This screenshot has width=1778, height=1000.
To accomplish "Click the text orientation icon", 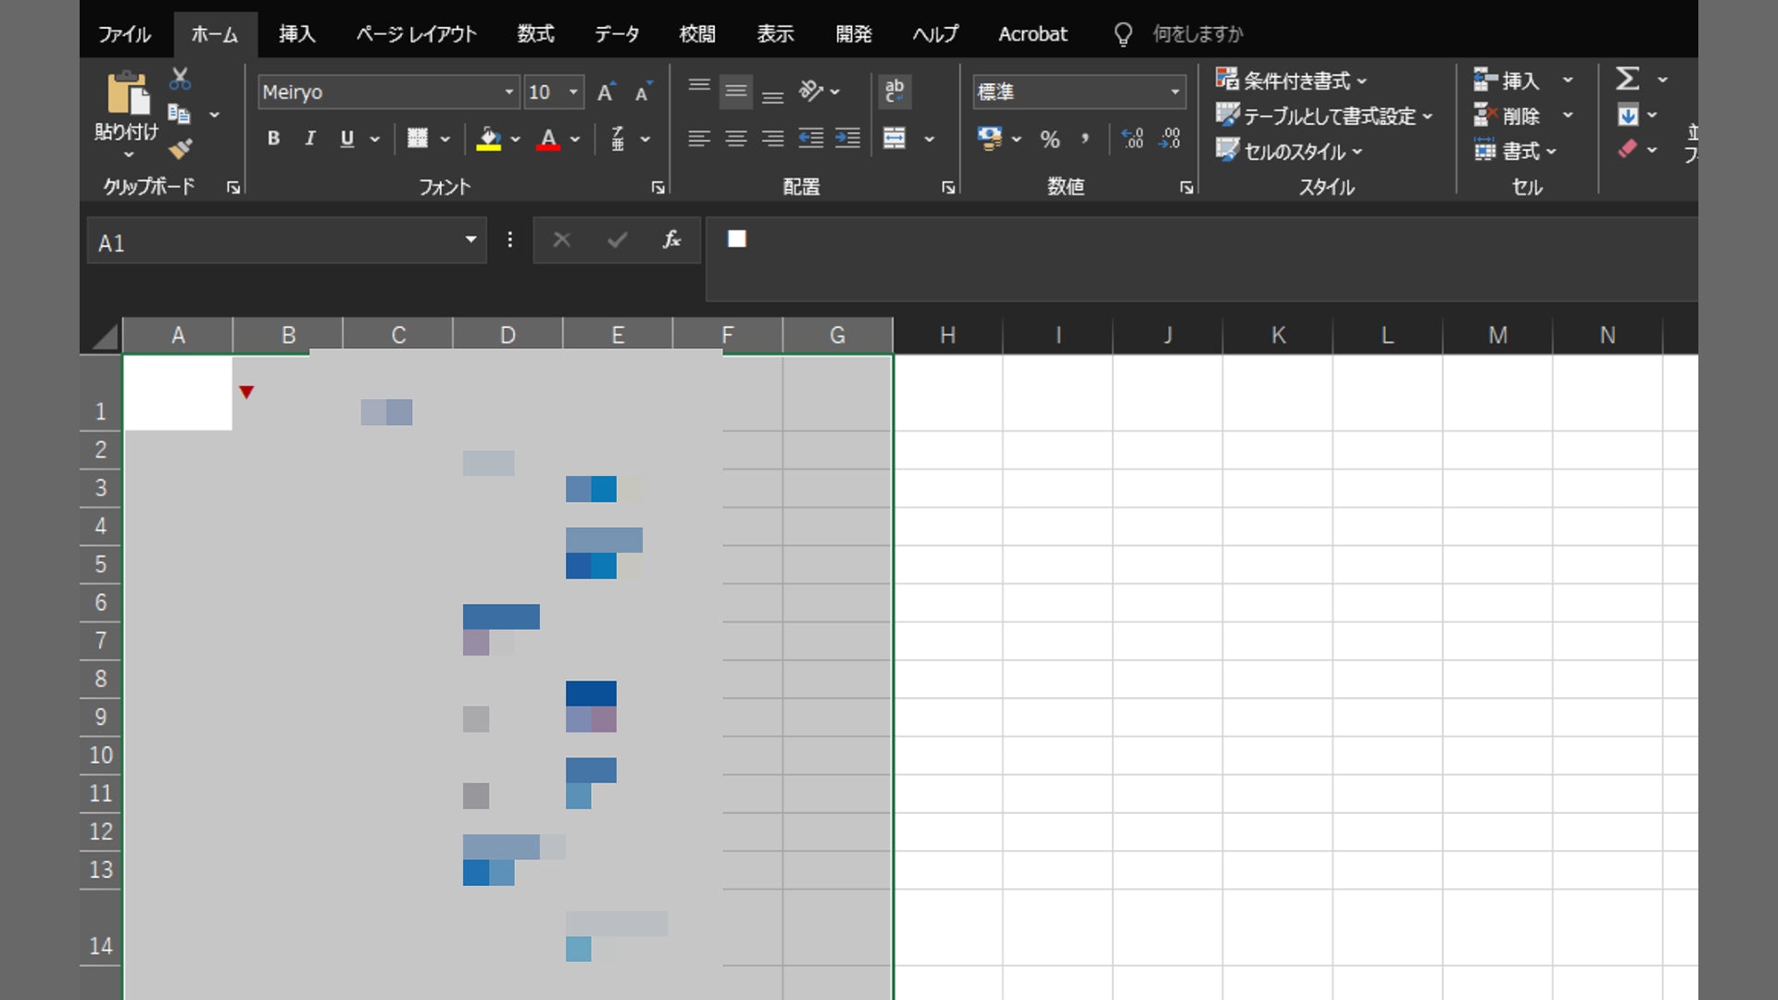I will [x=811, y=91].
